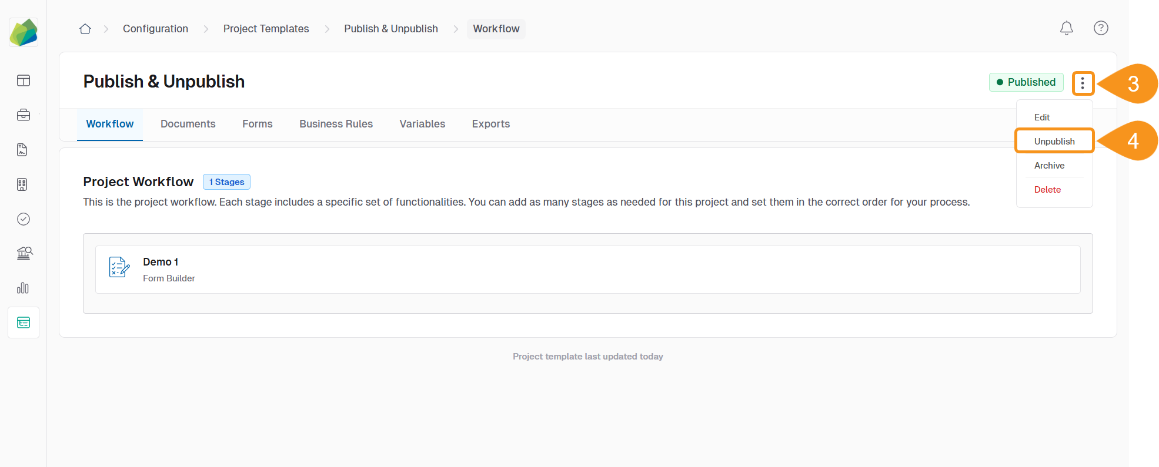Open the audit search sidebar icon
This screenshot has width=1159, height=467.
tap(23, 253)
